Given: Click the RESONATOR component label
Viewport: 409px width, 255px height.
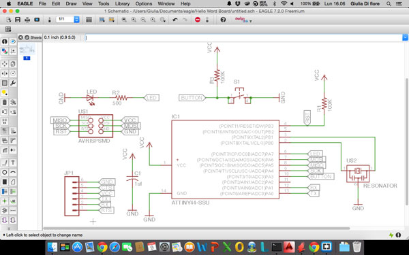Looking at the screenshot, I should [x=380, y=186].
